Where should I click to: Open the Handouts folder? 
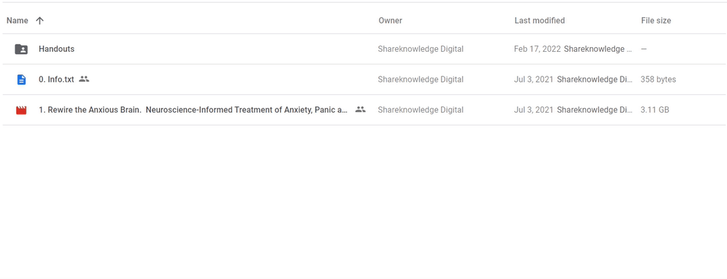[x=57, y=49]
